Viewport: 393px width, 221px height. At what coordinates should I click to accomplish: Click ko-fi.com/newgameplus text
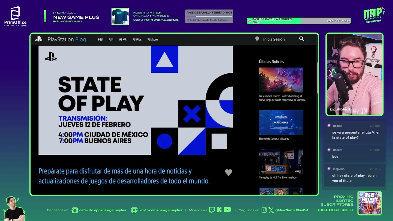pos(161,210)
